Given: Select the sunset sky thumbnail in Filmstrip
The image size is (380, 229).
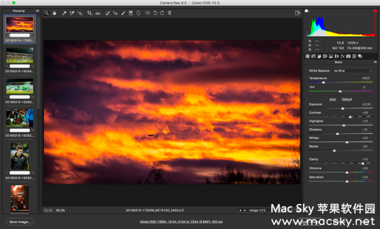Looking at the screenshot, I should pos(20,24).
